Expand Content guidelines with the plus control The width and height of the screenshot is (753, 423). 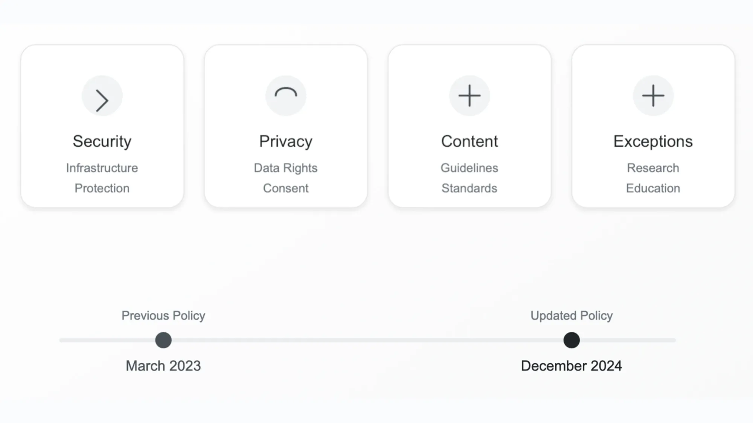click(469, 96)
